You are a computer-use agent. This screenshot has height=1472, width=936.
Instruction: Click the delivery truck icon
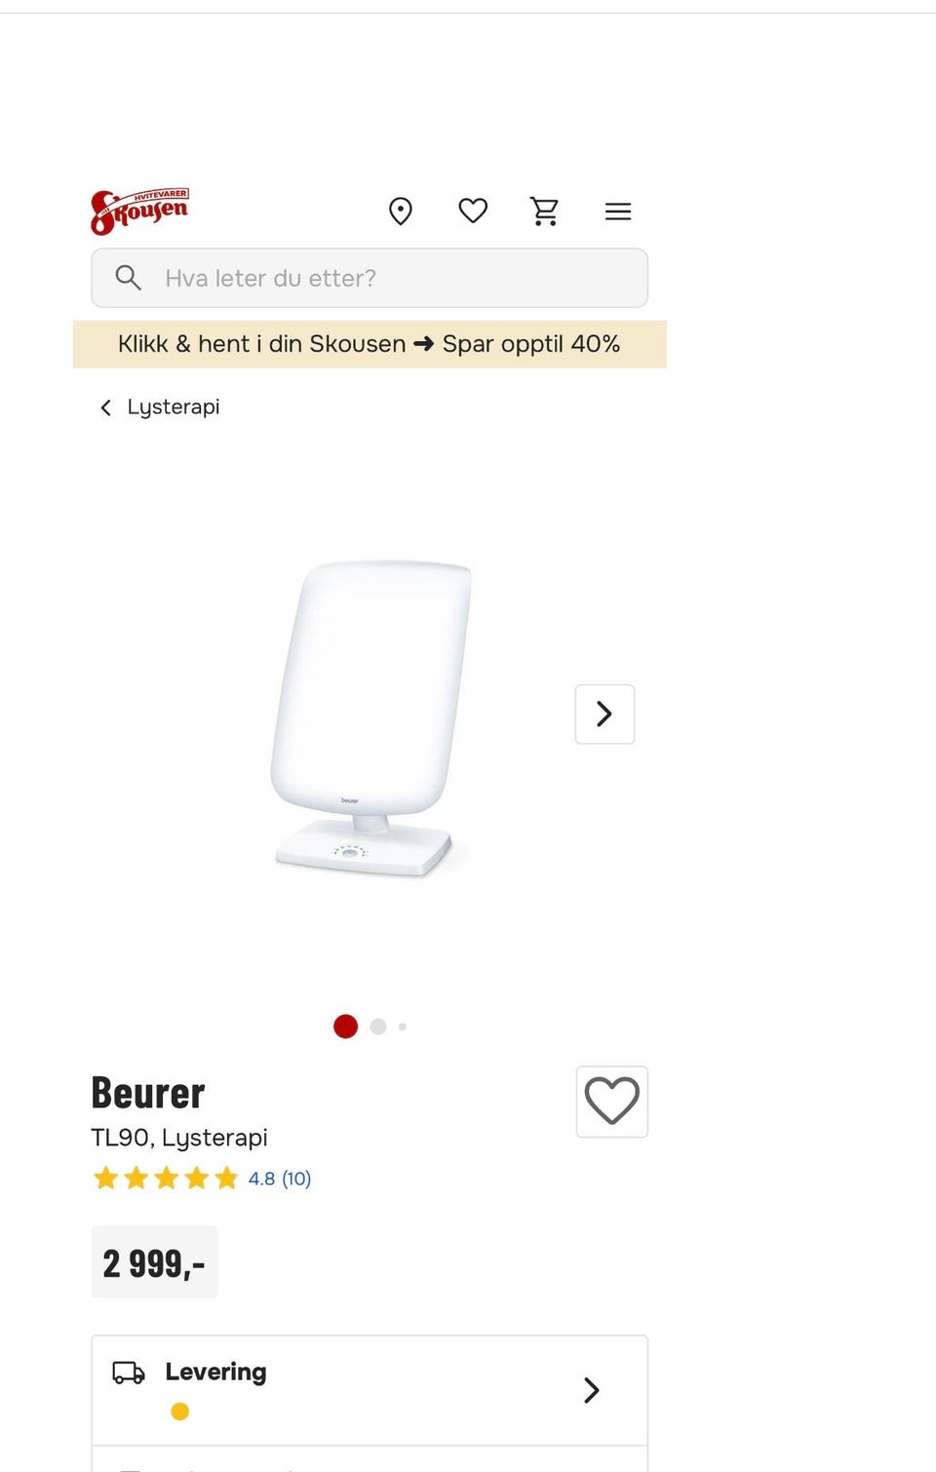(x=129, y=1373)
